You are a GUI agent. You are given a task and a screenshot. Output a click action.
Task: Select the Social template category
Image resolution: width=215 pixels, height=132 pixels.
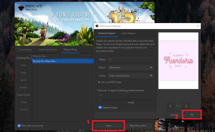tap(23, 80)
